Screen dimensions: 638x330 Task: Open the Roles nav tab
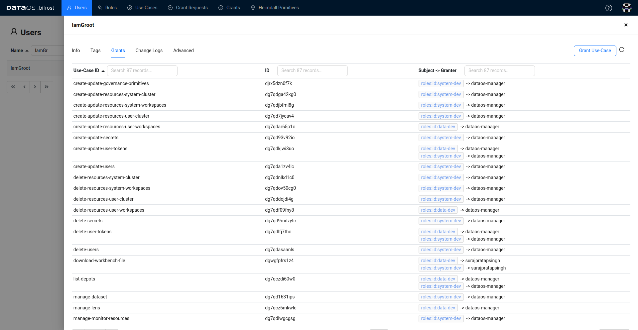point(107,8)
